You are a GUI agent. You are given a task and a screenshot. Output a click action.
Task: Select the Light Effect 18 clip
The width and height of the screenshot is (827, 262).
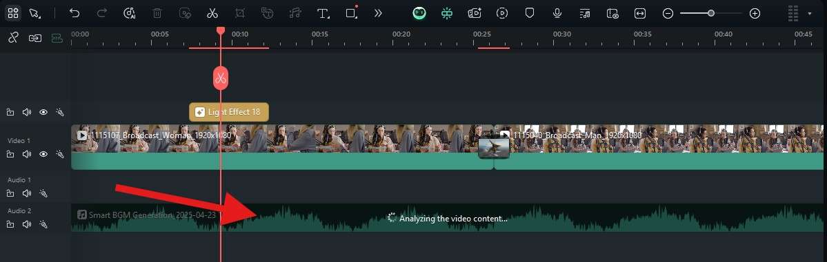point(229,112)
